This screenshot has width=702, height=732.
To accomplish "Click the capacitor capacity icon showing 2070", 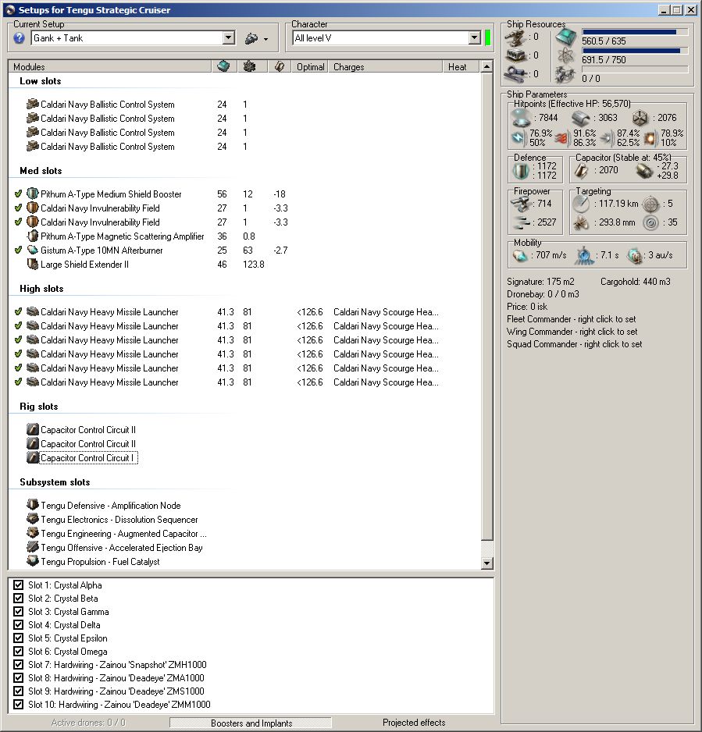I will pos(582,171).
